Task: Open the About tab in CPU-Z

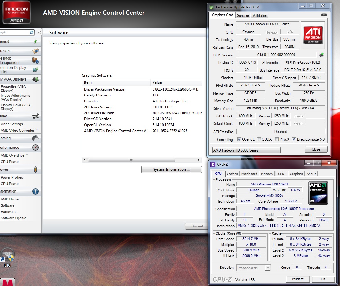Action: tap(311, 174)
